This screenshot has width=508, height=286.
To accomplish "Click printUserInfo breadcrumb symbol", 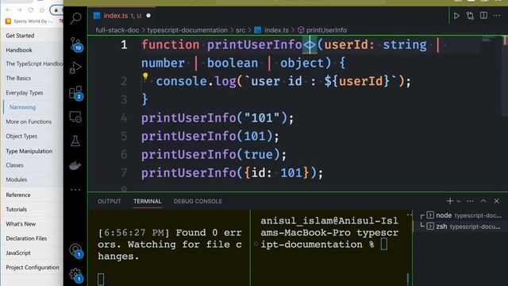I will point(322,30).
